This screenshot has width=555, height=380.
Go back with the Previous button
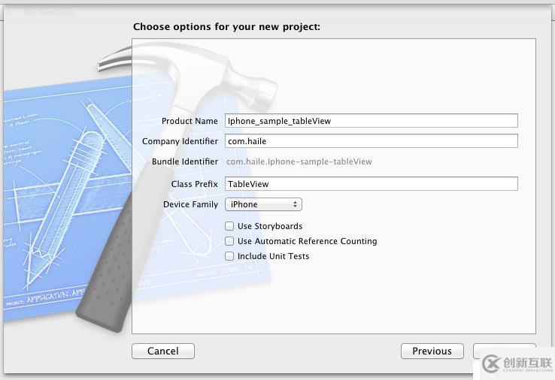pyautogui.click(x=432, y=351)
